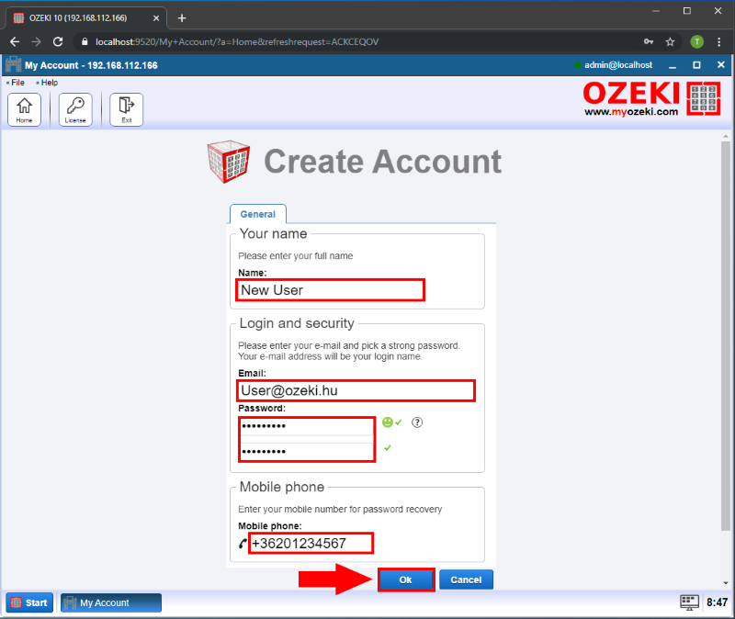The image size is (735, 619).
Task: Open the License key icon
Action: [x=75, y=109]
